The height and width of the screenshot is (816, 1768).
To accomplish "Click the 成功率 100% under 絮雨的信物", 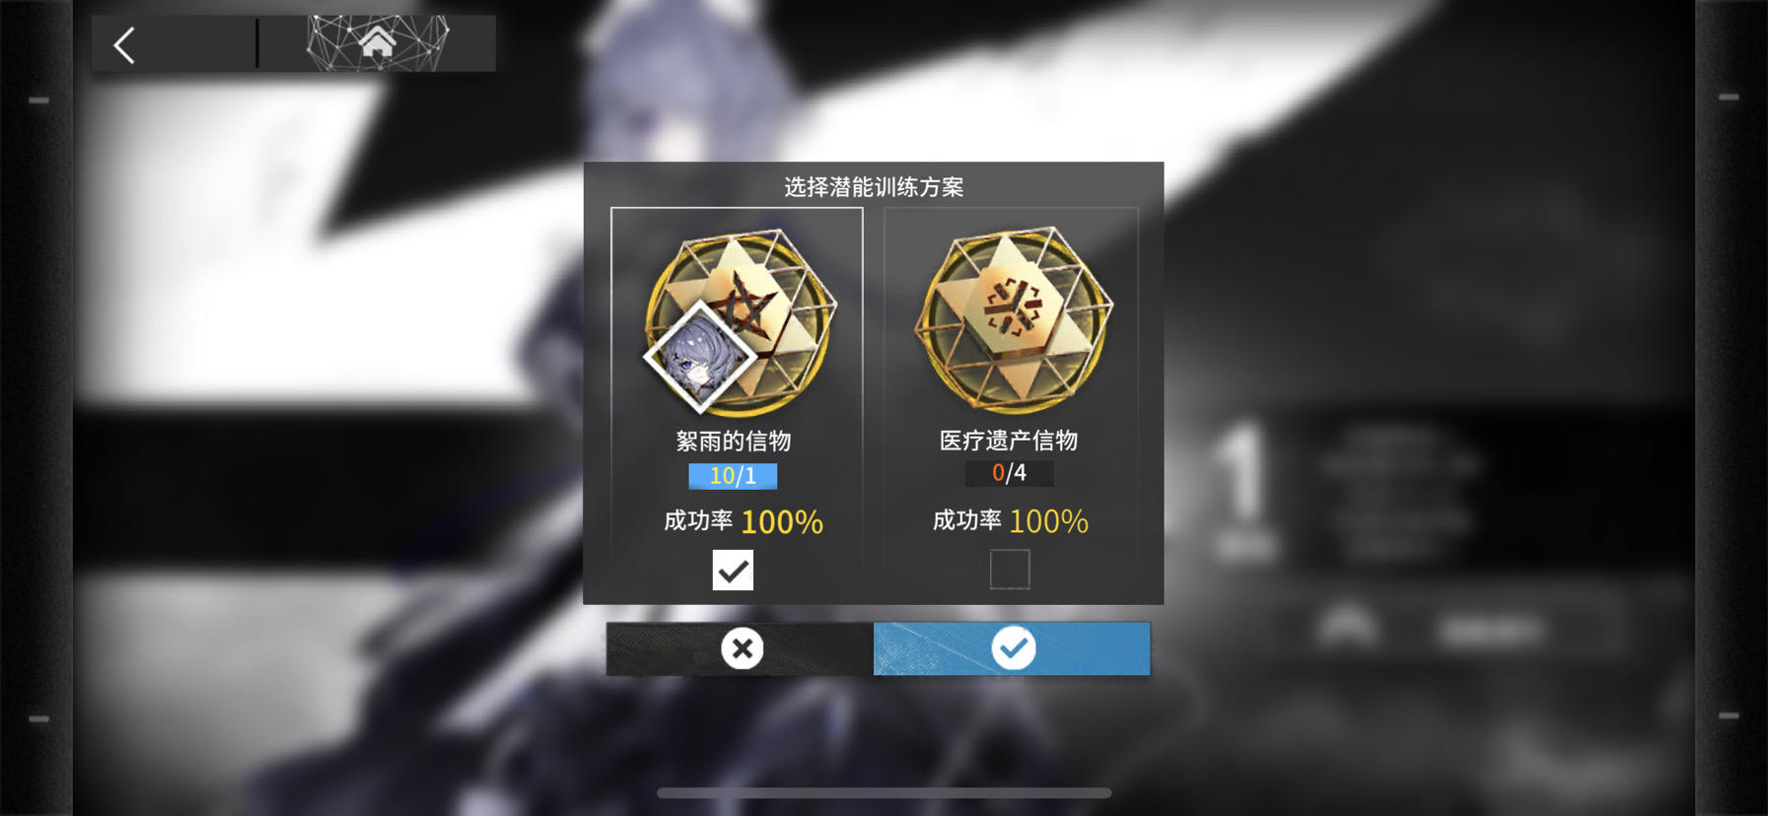I will 743,521.
